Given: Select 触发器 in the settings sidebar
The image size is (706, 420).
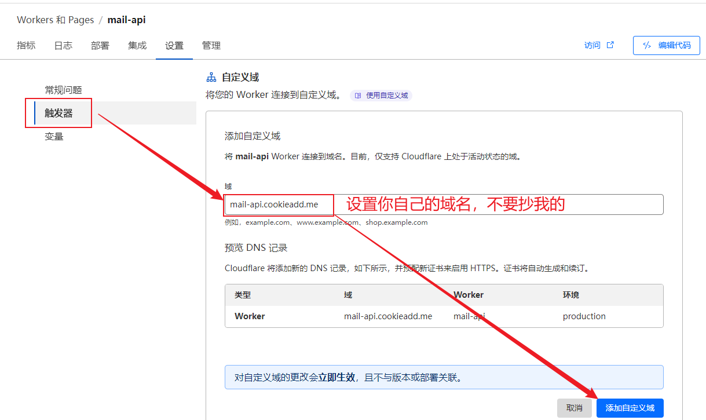Looking at the screenshot, I should point(59,113).
